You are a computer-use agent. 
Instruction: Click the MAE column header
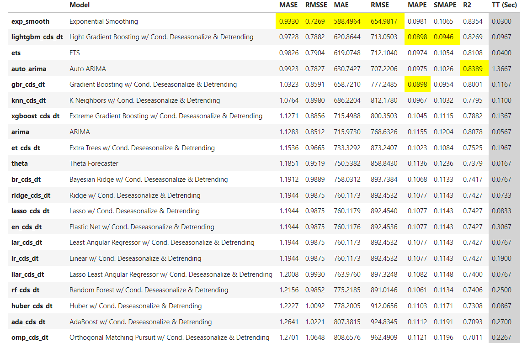click(x=341, y=5)
